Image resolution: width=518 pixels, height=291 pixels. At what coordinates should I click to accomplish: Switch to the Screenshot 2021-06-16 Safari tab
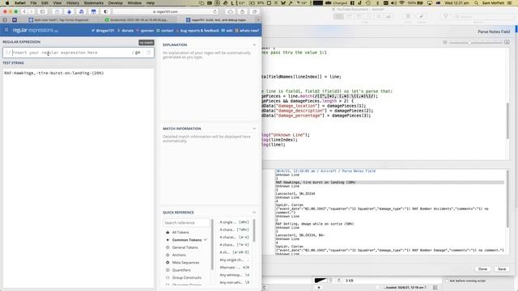138,19
